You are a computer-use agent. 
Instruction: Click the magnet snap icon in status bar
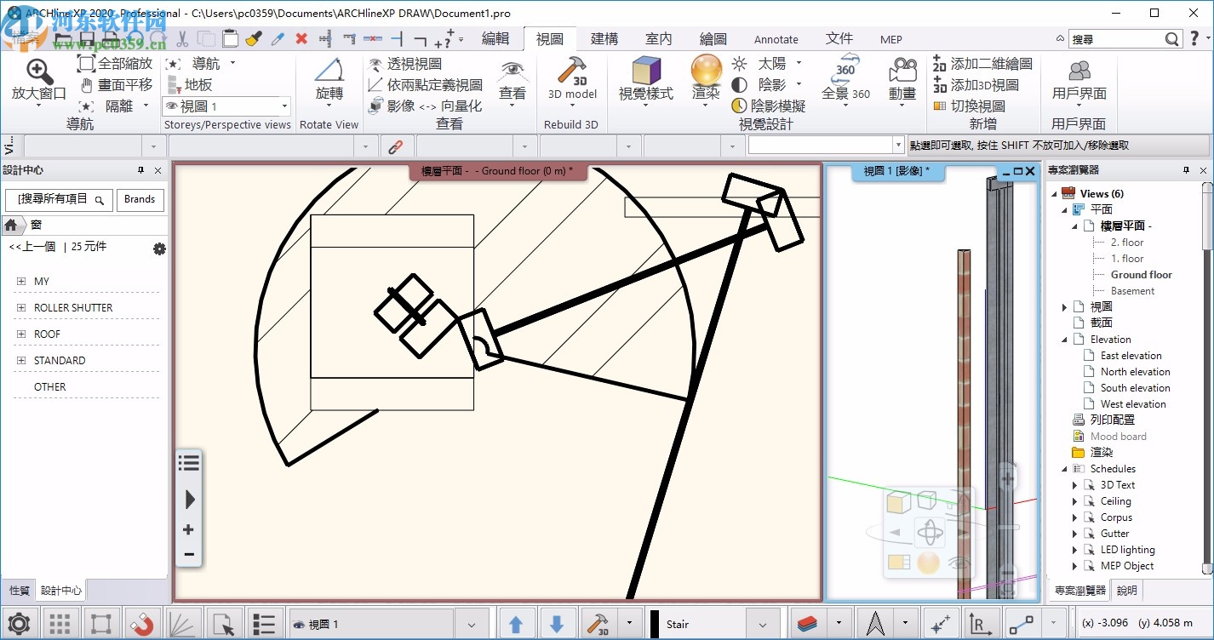coord(141,624)
